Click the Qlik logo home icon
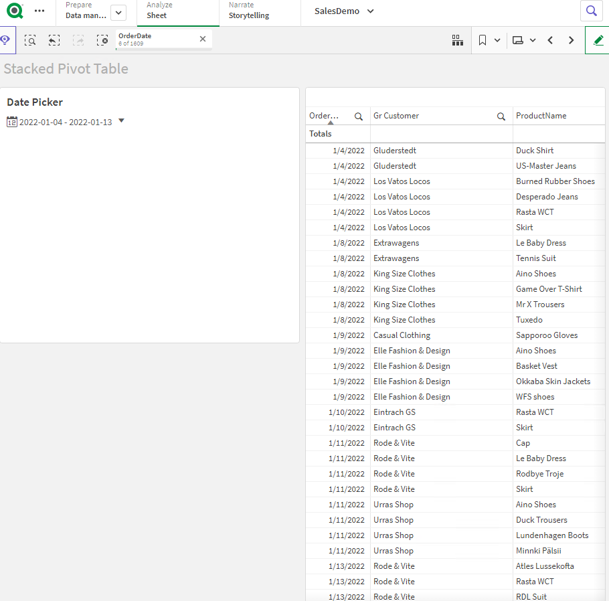Viewport: 609px width, 601px height. point(15,11)
